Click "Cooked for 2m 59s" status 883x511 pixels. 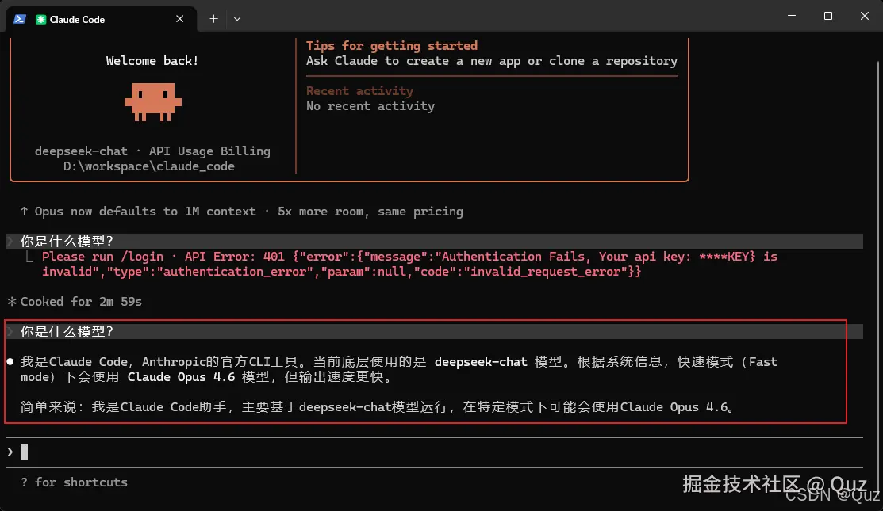pyautogui.click(x=81, y=301)
